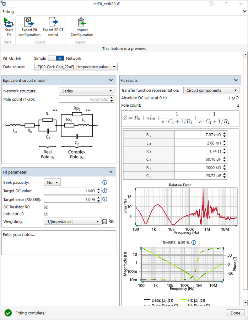Screen dimensions: 248x320
Task: Open Data source dropdown
Action: coord(76,67)
